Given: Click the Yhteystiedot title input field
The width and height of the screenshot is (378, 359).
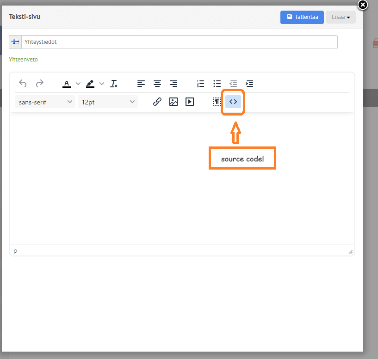Looking at the screenshot, I should click(180, 42).
